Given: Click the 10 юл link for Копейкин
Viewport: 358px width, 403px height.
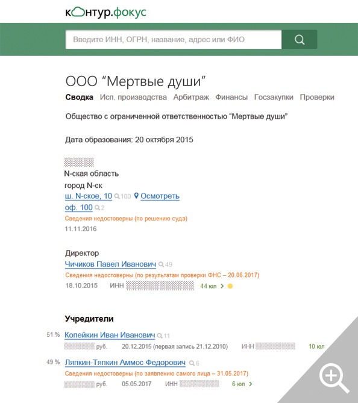Looking at the screenshot, I should [x=316, y=347].
